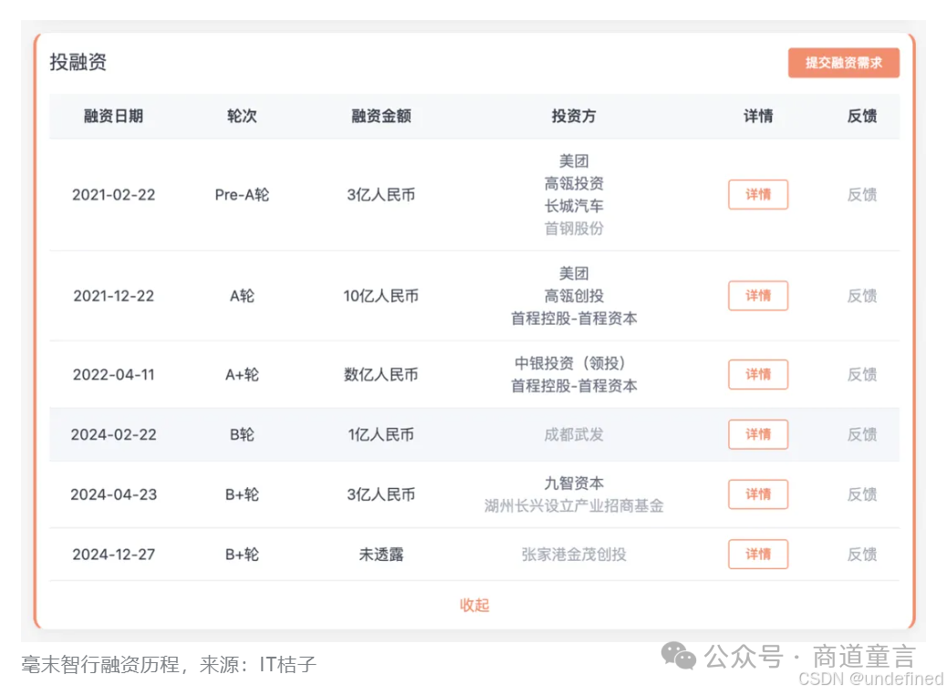Viewport: 947px width, 695px height.
Task: Click the amount 未透露
Action: coord(381,554)
